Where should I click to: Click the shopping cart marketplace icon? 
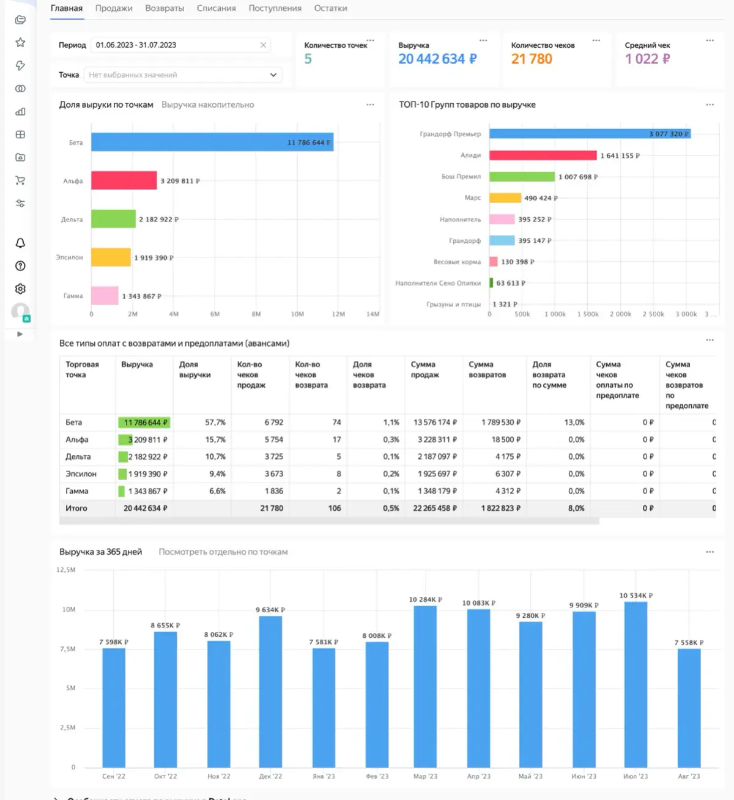tap(20, 180)
